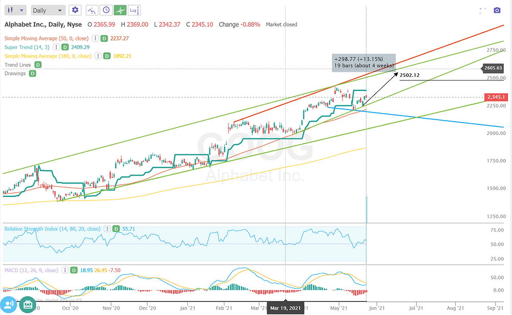Toggle the D badge of RSI indicator
Screen dimensions: 512x315
click(116, 229)
